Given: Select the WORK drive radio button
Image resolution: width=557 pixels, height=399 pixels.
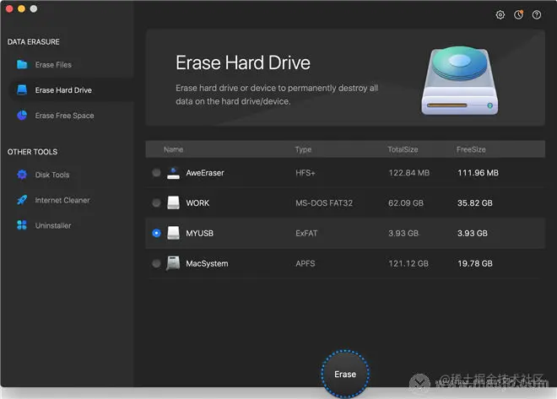Looking at the screenshot, I should click(156, 202).
